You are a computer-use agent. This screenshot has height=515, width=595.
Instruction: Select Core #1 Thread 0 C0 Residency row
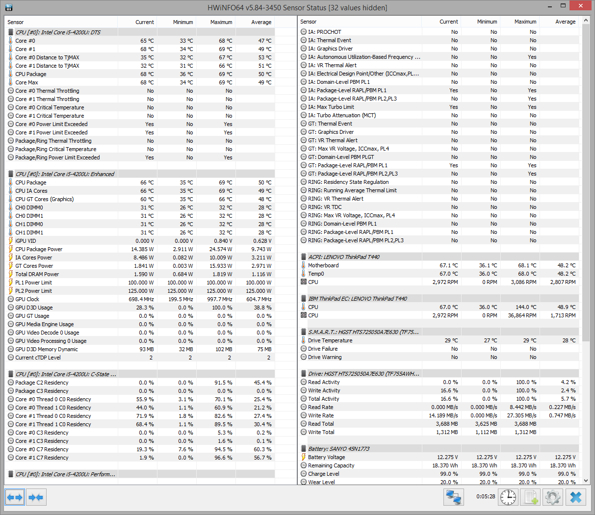[140, 416]
